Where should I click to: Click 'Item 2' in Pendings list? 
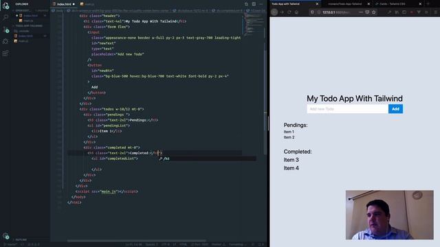click(289, 137)
